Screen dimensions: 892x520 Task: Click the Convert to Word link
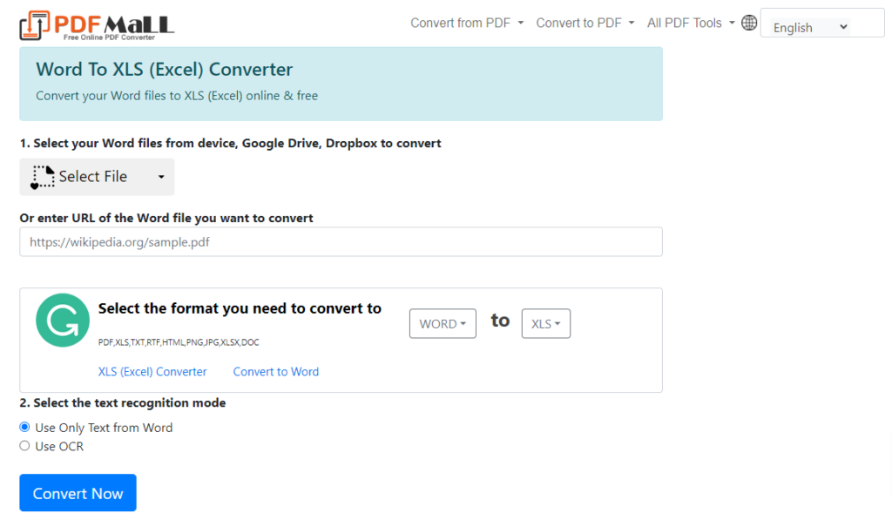tap(275, 371)
